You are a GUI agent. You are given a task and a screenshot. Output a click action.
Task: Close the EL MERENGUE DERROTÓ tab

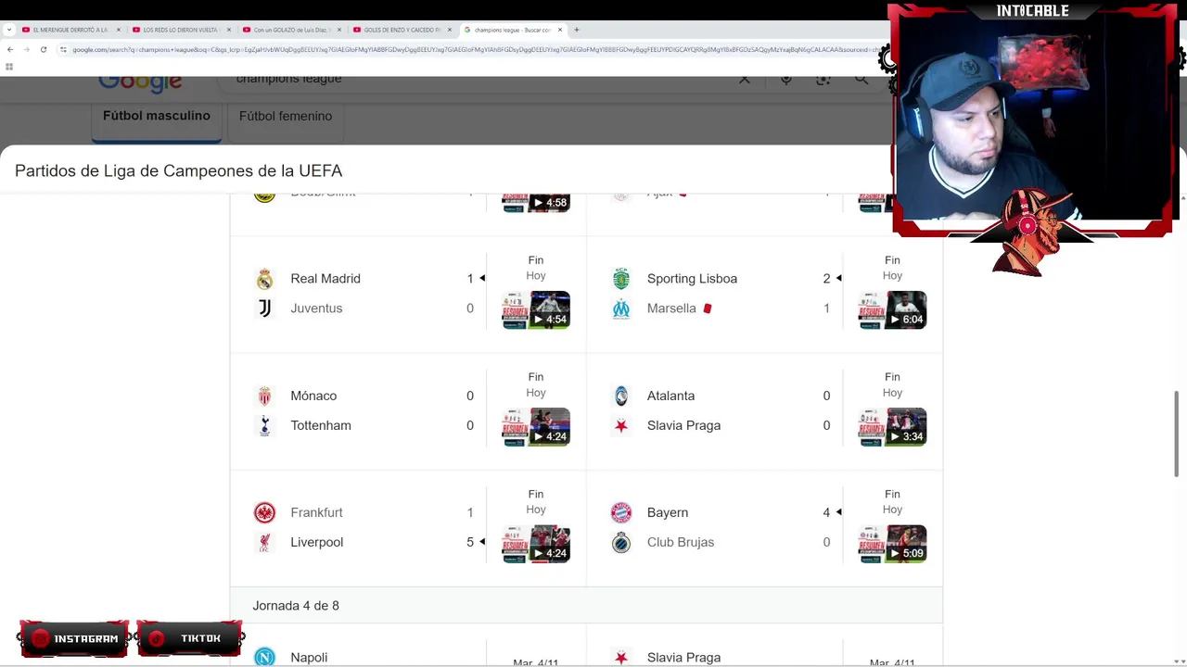click(x=118, y=30)
